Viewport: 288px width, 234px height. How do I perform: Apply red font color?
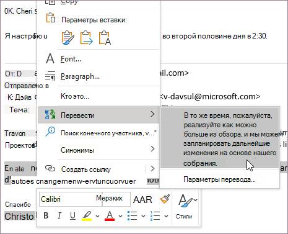pyautogui.click(x=110, y=216)
